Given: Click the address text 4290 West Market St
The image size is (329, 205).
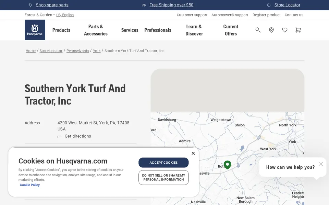Looking at the screenshot, I should click(x=93, y=126).
